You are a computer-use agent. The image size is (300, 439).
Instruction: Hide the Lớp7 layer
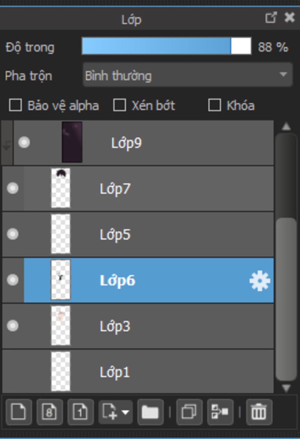[x=13, y=188]
